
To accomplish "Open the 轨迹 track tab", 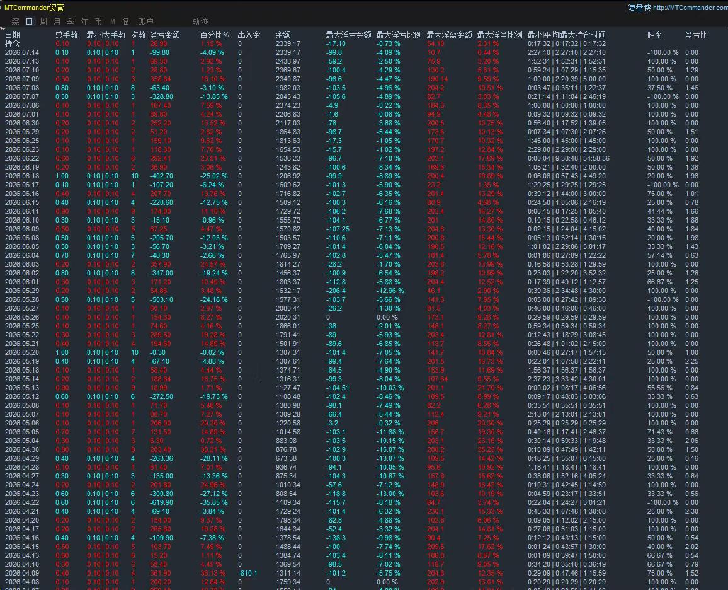I will point(200,21).
